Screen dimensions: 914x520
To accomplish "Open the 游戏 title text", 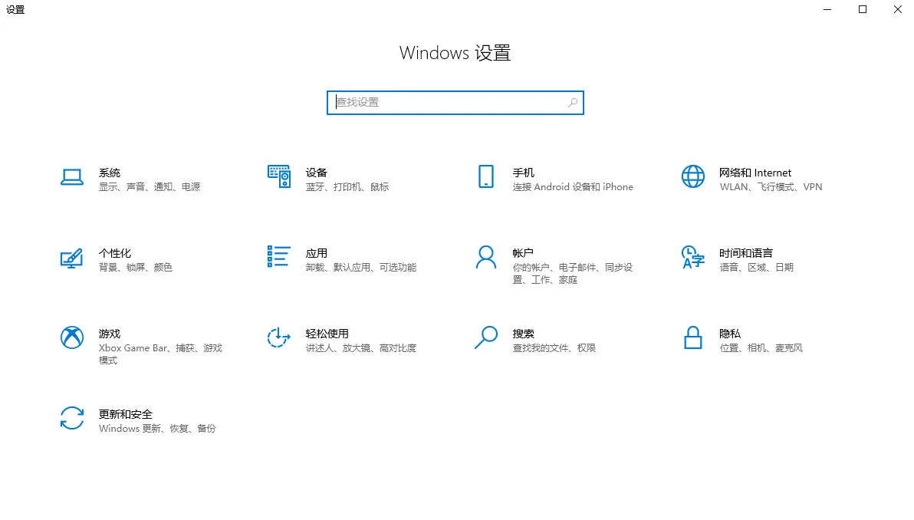I will 110,334.
